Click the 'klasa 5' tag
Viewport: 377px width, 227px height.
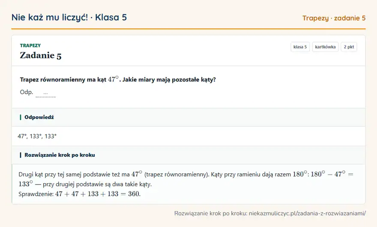click(300, 47)
